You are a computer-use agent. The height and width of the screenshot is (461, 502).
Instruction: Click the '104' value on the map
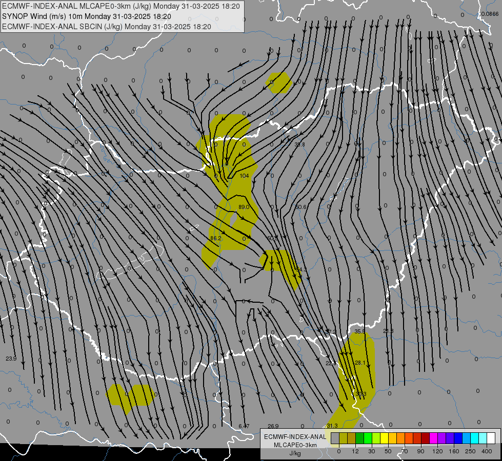pyautogui.click(x=244, y=176)
